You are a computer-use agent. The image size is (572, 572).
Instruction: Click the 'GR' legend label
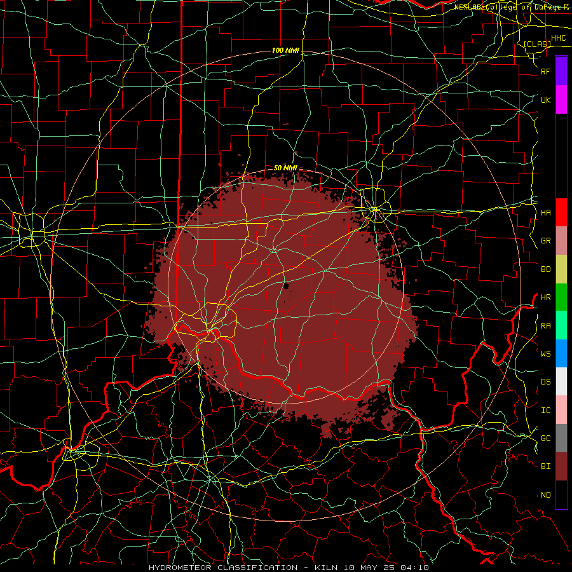545,241
